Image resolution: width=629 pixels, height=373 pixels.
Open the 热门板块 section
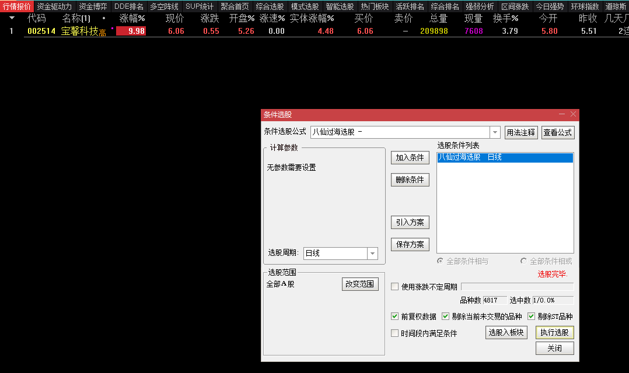point(374,6)
